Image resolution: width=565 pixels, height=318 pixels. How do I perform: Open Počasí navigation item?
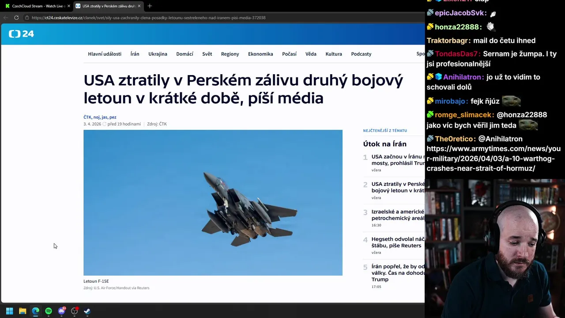289,54
